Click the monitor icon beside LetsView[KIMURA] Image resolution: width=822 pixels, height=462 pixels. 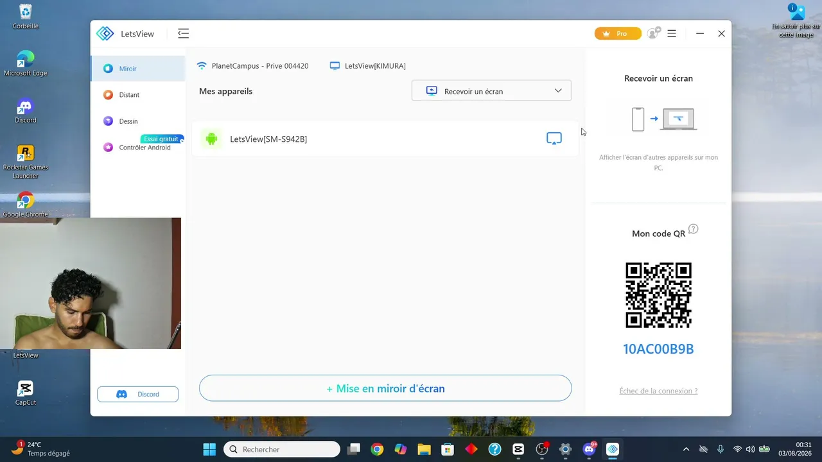tap(335, 65)
